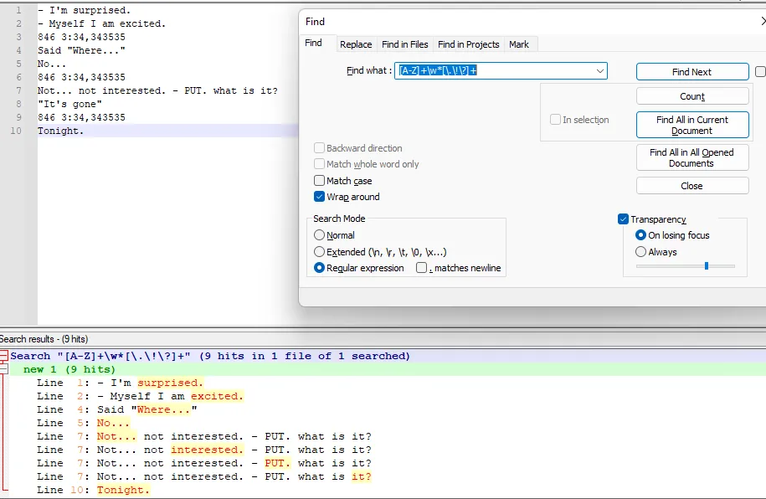The image size is (766, 499).
Task: Collapse the 'new 1 (9 hits)' node
Action: point(4,369)
